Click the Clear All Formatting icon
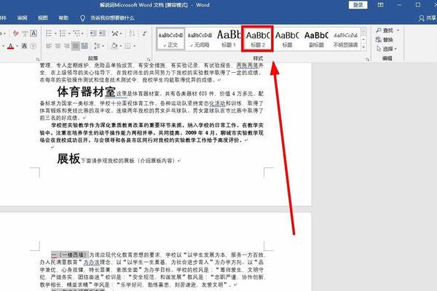The image size is (437, 291). click(x=16, y=33)
